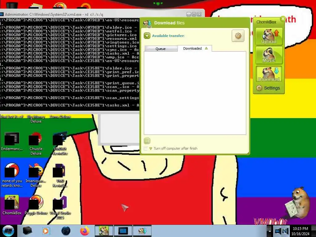Open the Download section in ChomikBox

269,74
